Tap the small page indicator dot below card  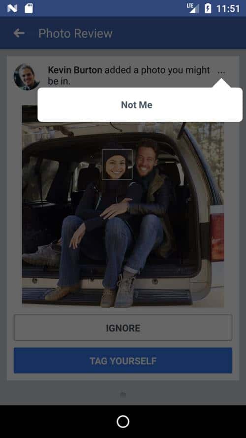click(123, 395)
